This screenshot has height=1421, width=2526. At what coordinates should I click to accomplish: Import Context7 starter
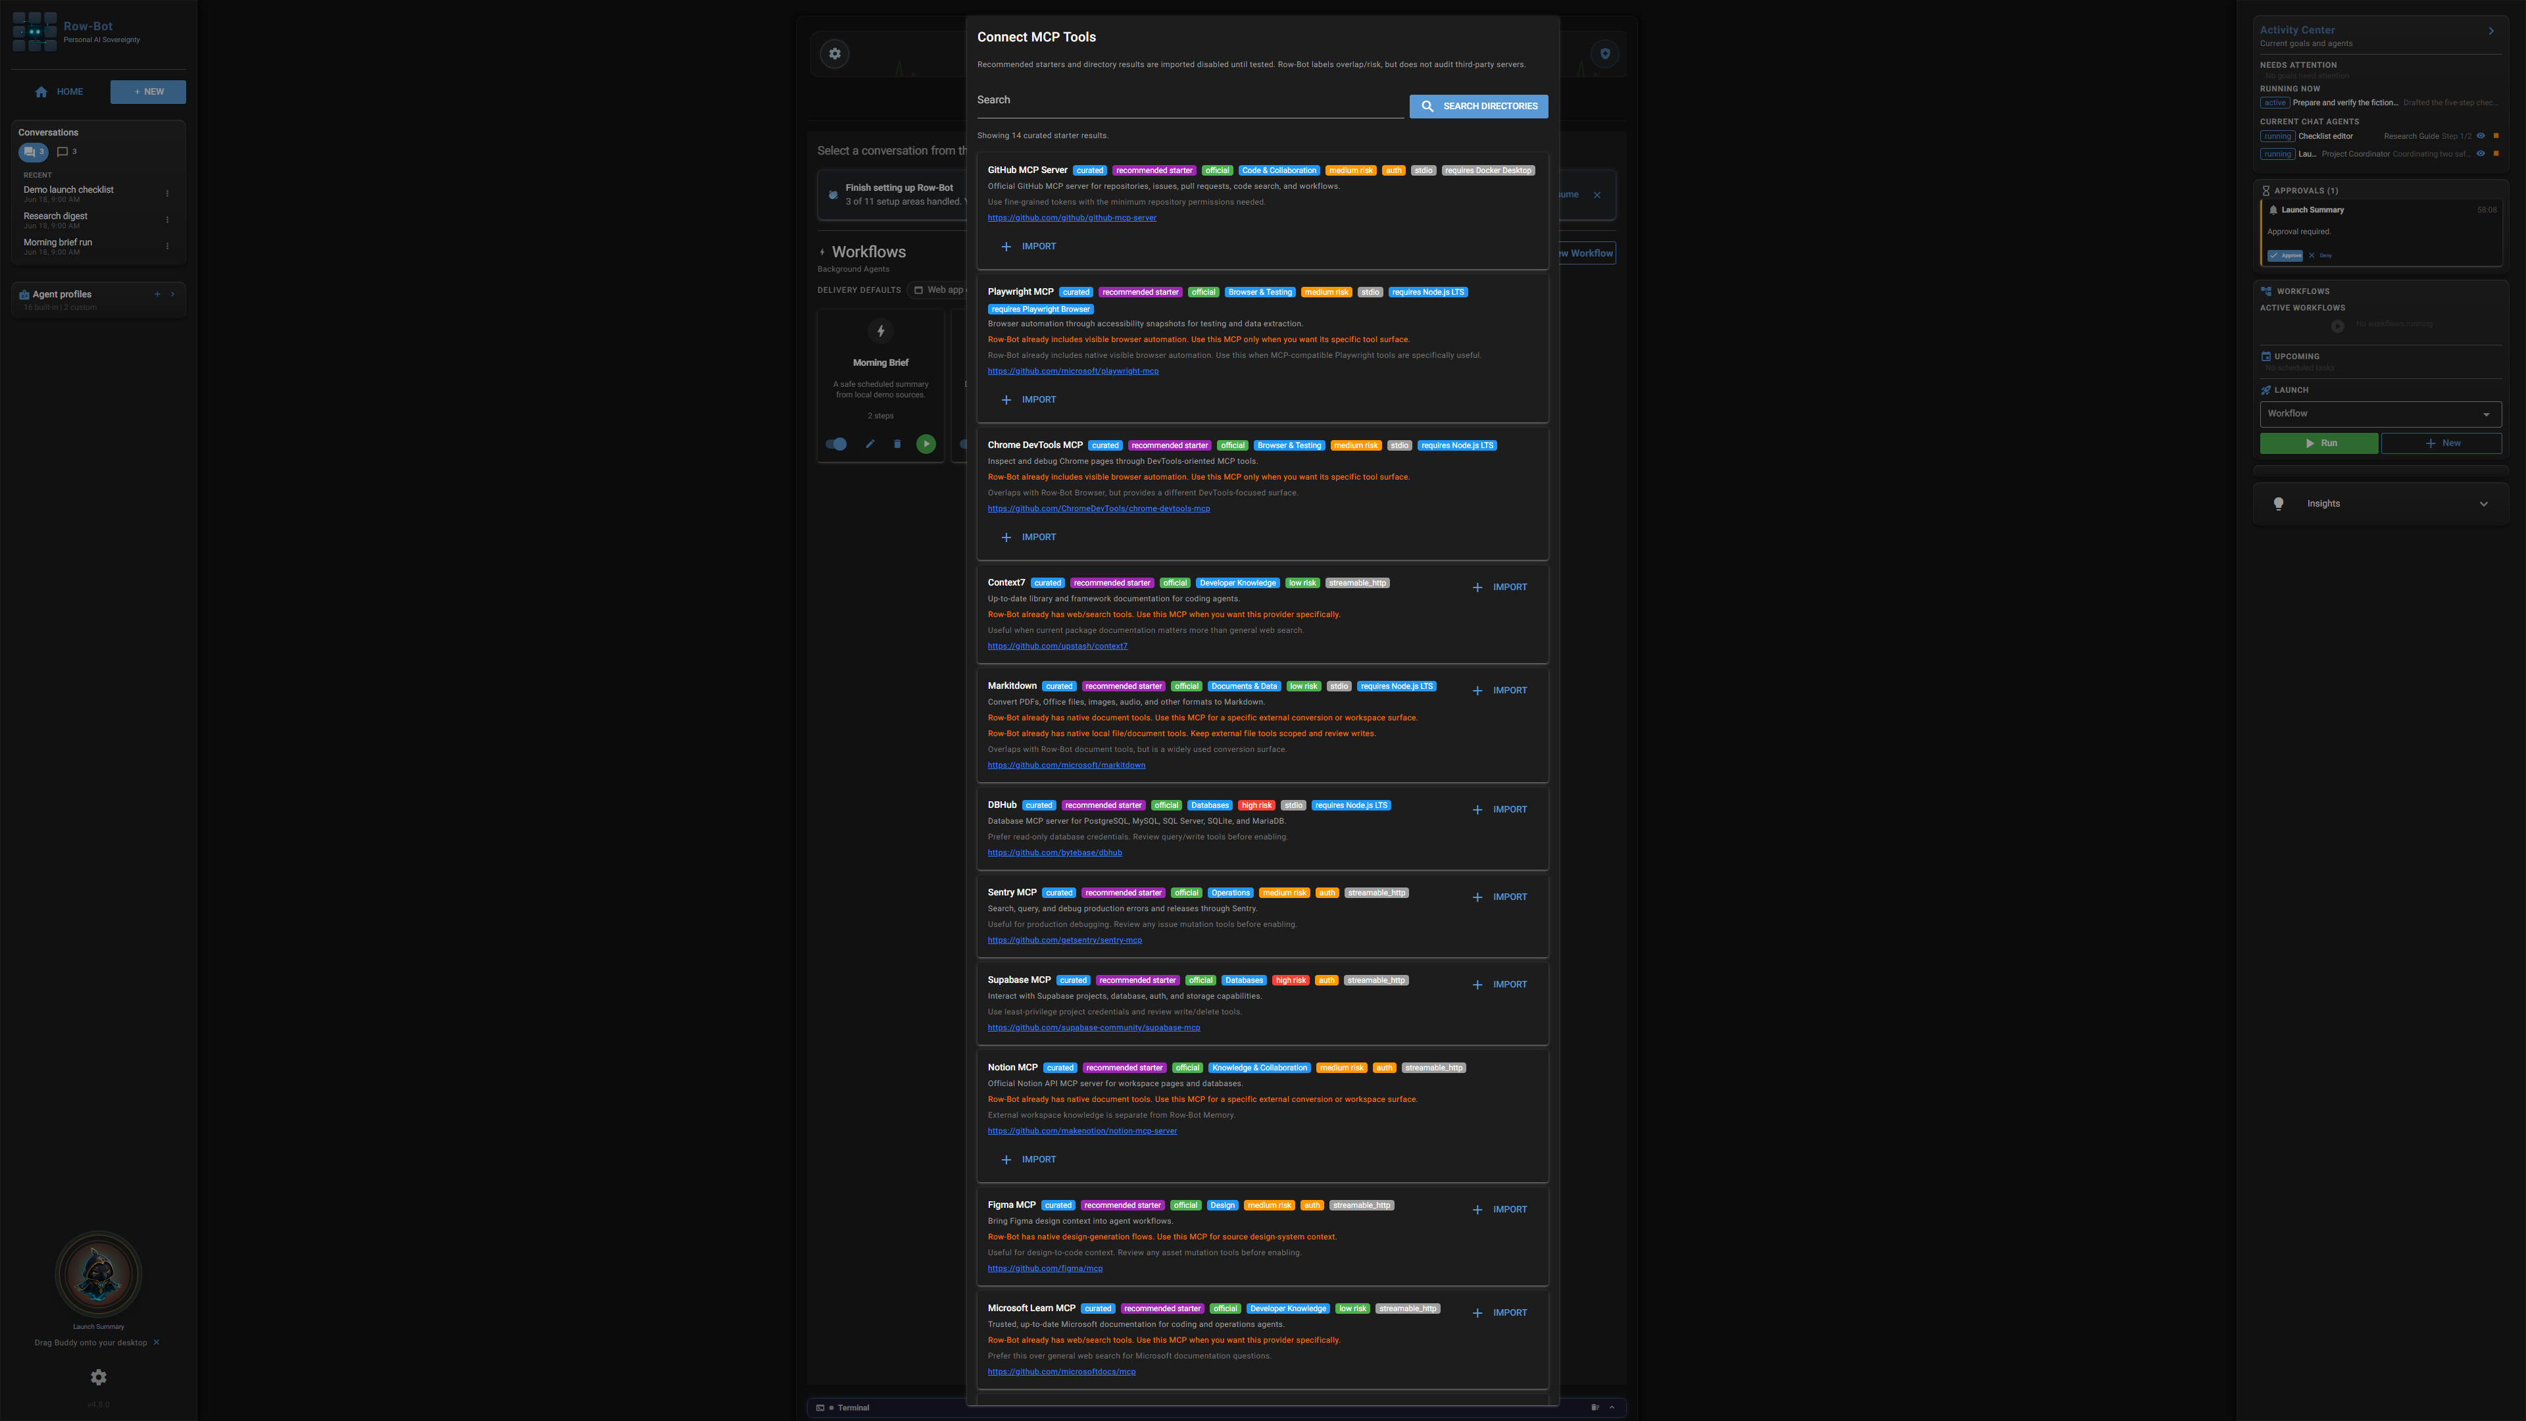(1499, 587)
